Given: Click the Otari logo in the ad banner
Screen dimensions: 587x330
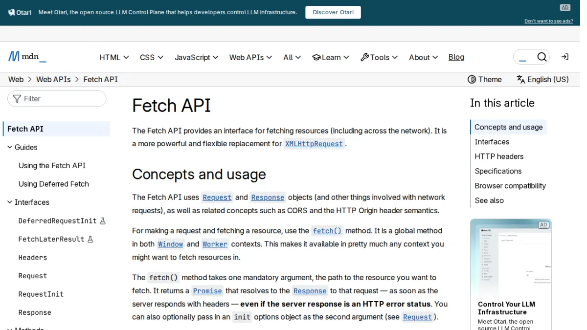Looking at the screenshot, I should [x=20, y=12].
